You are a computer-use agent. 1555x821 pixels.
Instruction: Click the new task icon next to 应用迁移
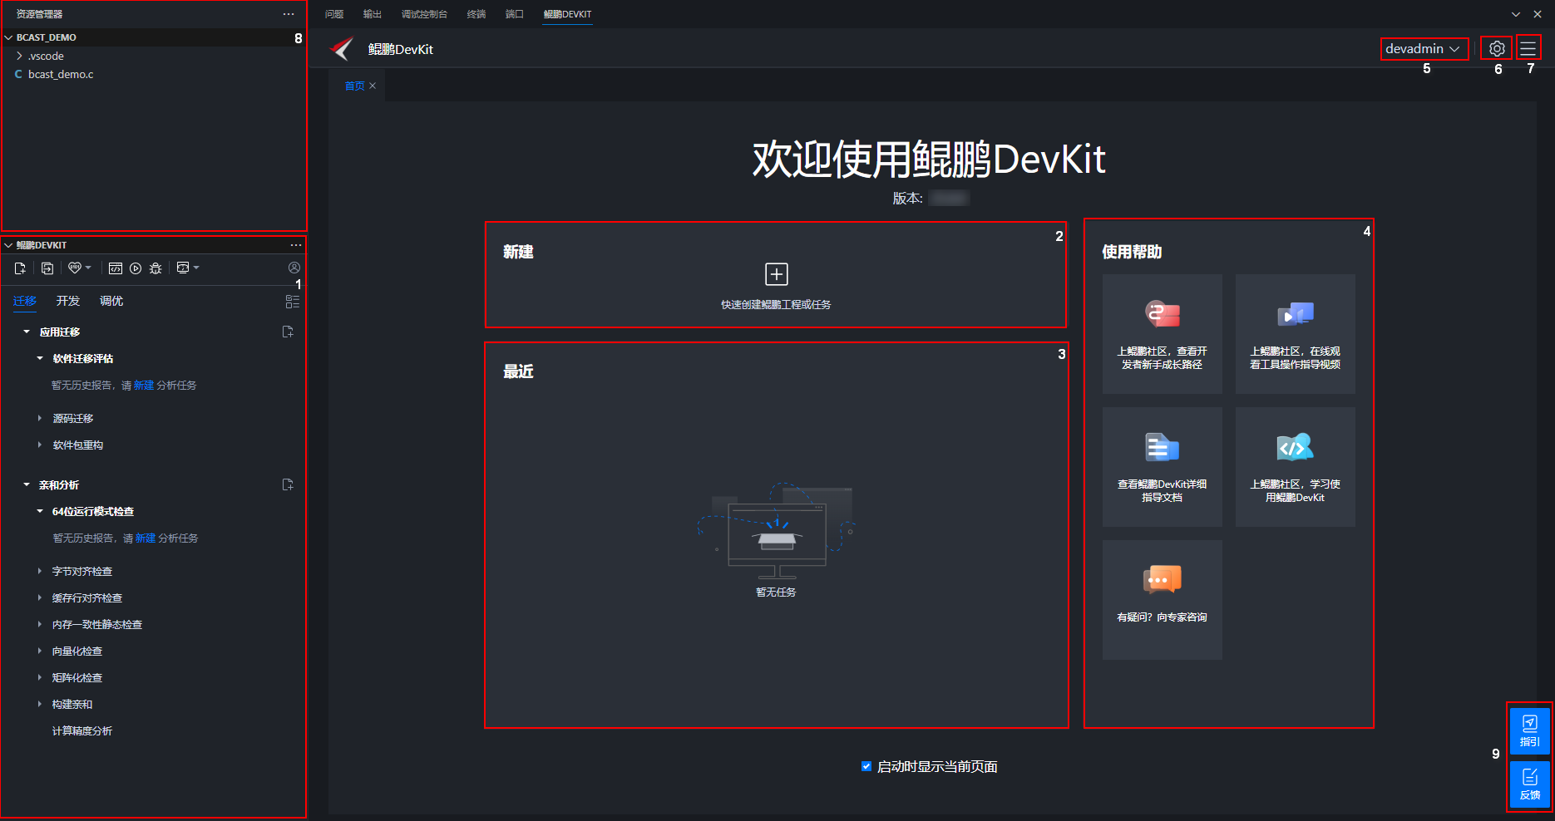[288, 332]
